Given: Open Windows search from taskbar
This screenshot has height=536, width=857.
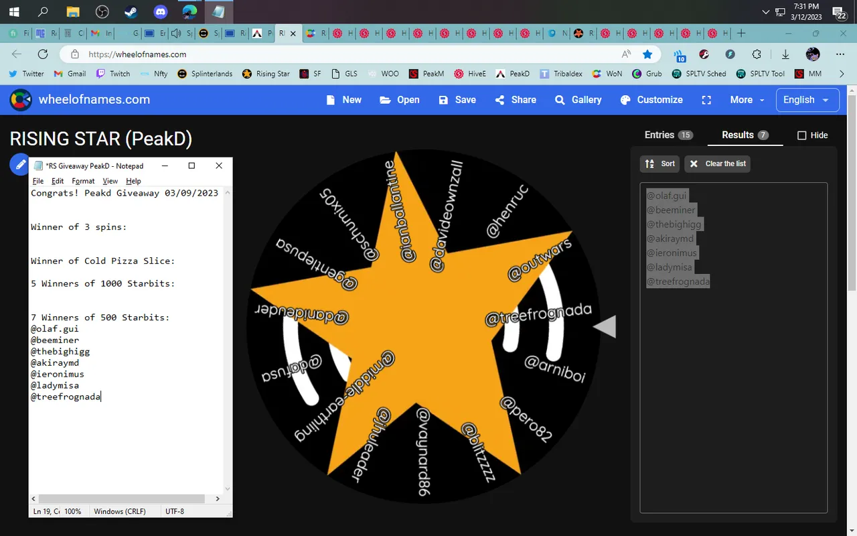Looking at the screenshot, I should pos(43,11).
